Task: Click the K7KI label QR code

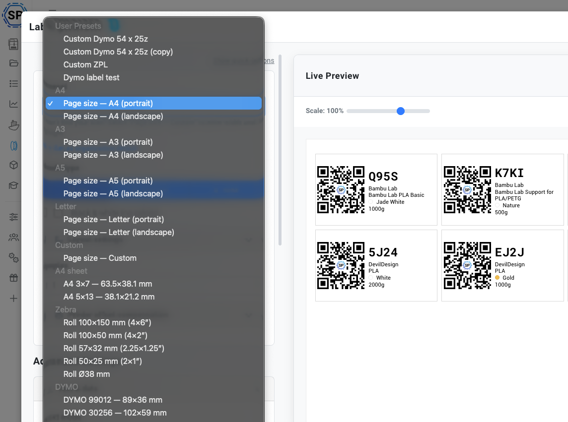Action: (467, 189)
